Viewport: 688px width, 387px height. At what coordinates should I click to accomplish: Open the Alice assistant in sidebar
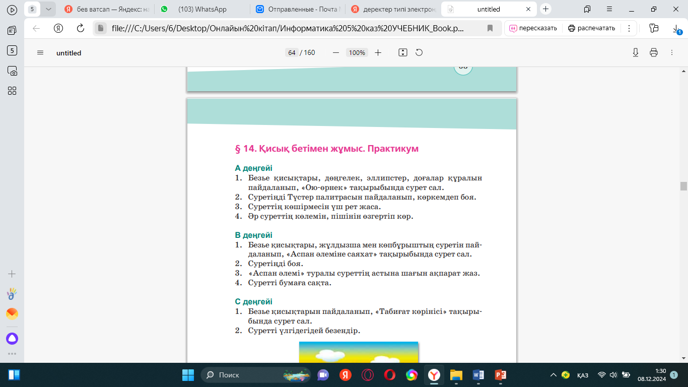12,339
